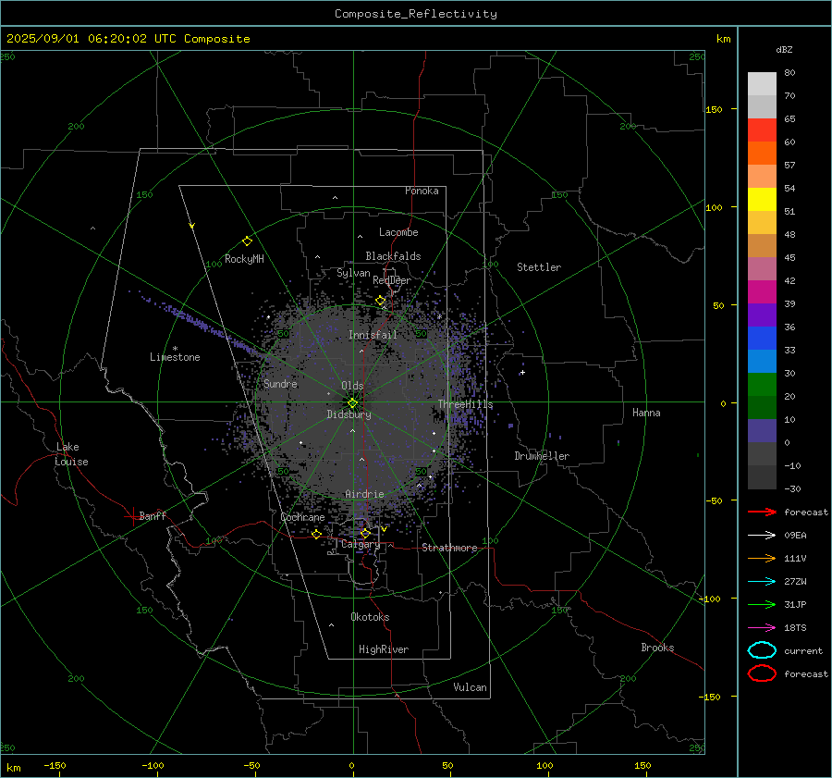Click the -150 value on bottom km axis
832x778 pixels.
click(x=55, y=765)
